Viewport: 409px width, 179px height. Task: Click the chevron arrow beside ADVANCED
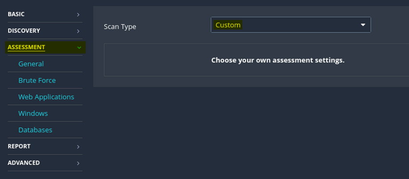pyautogui.click(x=78, y=163)
